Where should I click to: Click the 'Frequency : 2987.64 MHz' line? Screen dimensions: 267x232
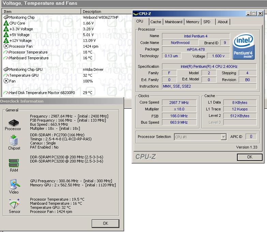[x=69, y=116]
